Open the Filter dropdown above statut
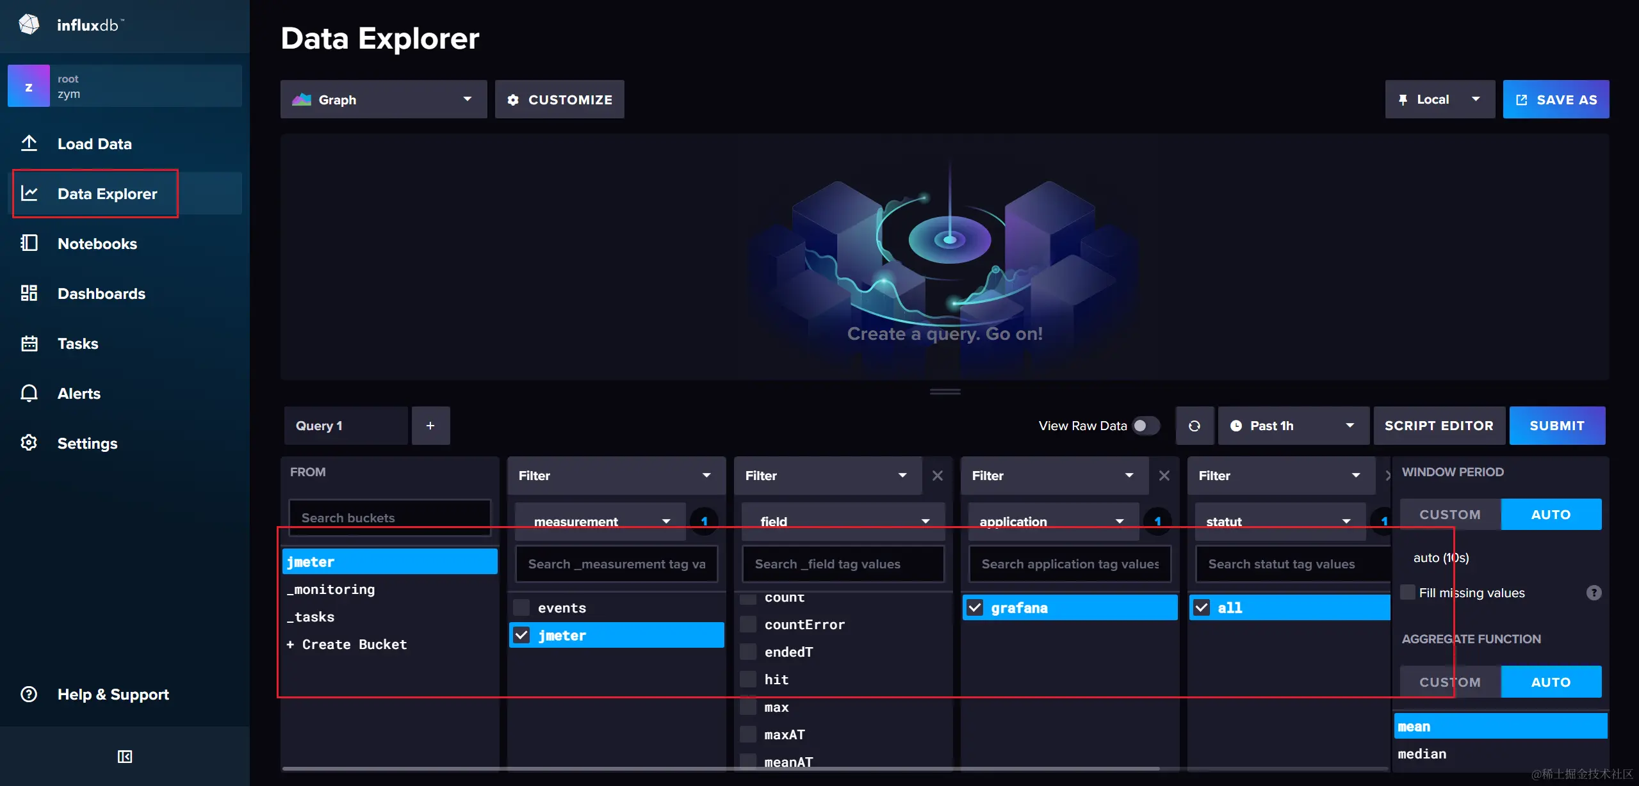Screen dimensions: 1639x786 [1281, 476]
